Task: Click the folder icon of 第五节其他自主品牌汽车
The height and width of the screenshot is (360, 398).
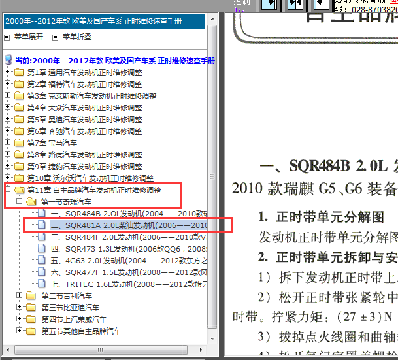Action: 31,331
